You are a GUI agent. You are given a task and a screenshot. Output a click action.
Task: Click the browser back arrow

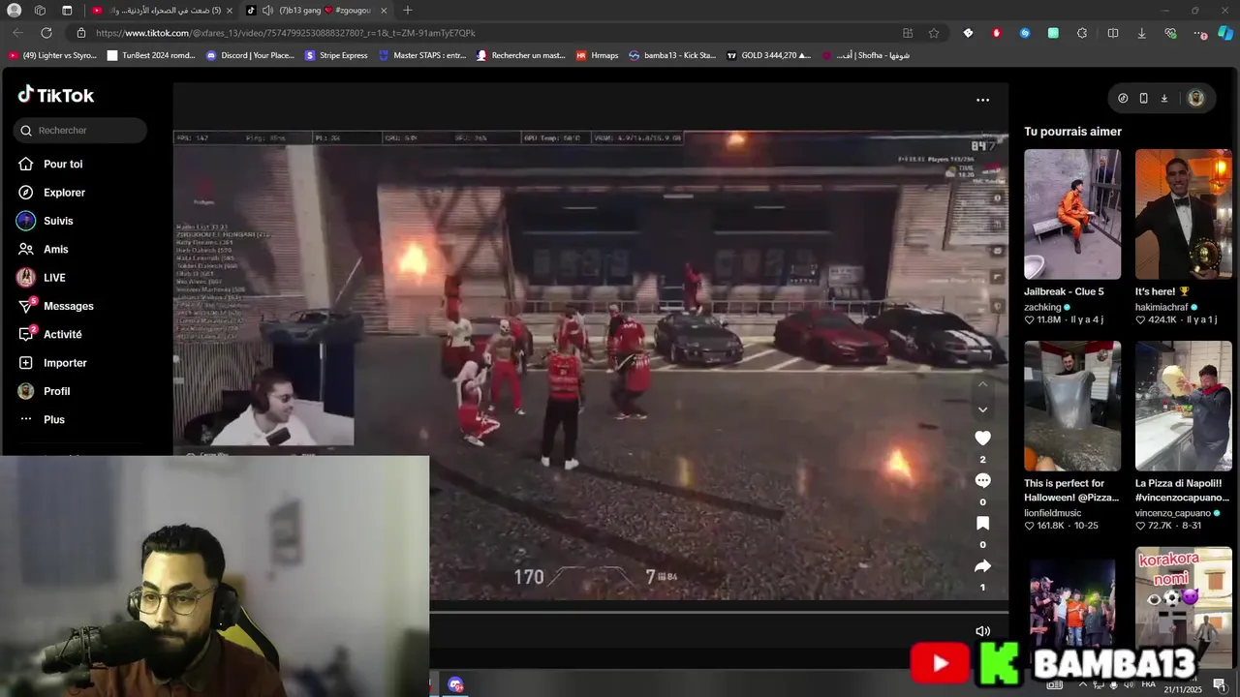17,33
